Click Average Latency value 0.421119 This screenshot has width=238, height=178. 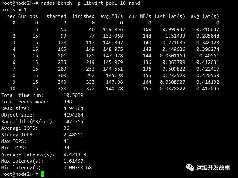(75, 154)
